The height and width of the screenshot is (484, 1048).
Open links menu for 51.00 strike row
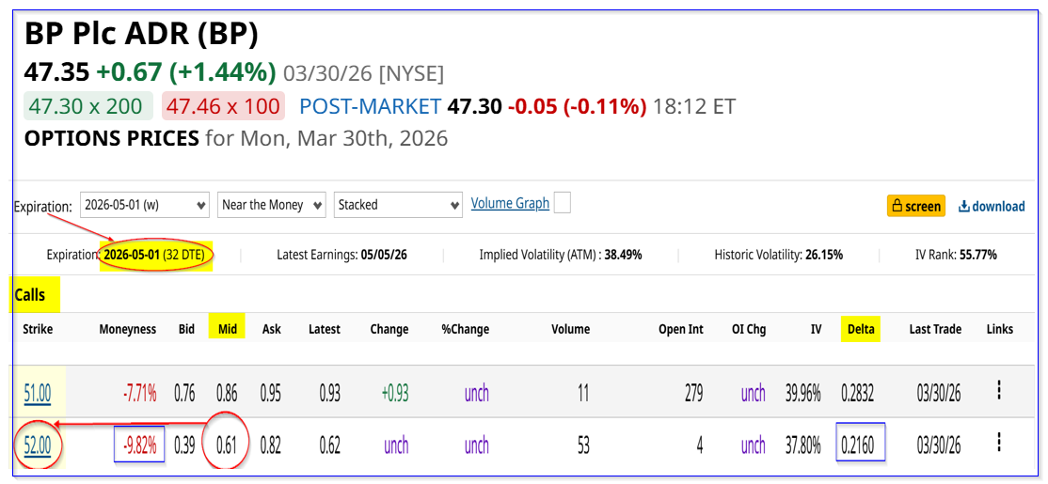point(999,392)
